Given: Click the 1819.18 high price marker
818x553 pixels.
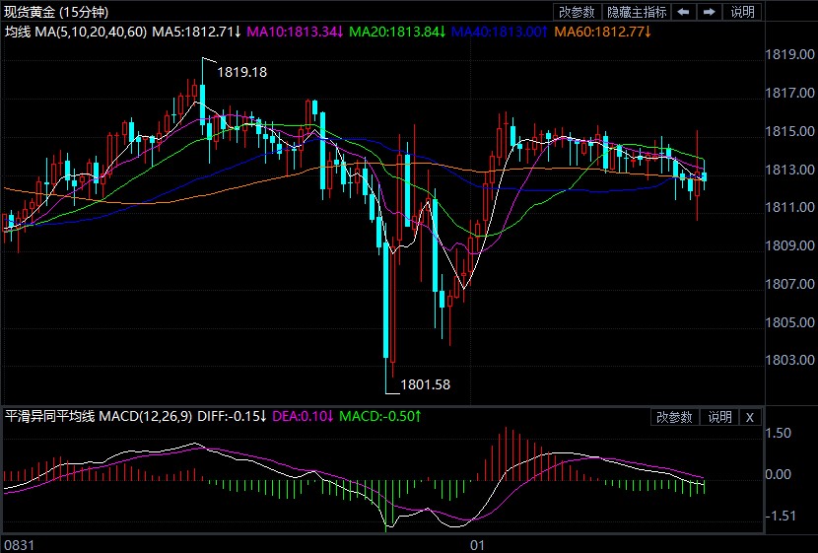Looking at the screenshot, I should click(241, 72).
